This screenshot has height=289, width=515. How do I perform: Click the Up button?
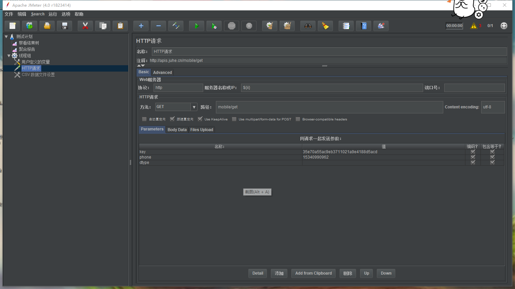point(366,273)
